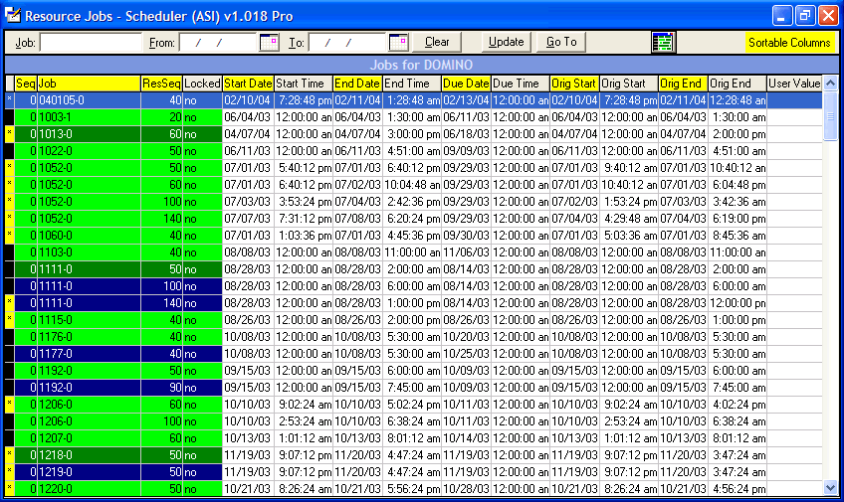Sort by the ResSeq column header
The height and width of the screenshot is (502, 844).
point(161,84)
